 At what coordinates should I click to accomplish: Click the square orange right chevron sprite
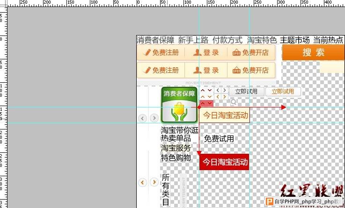tap(224, 97)
